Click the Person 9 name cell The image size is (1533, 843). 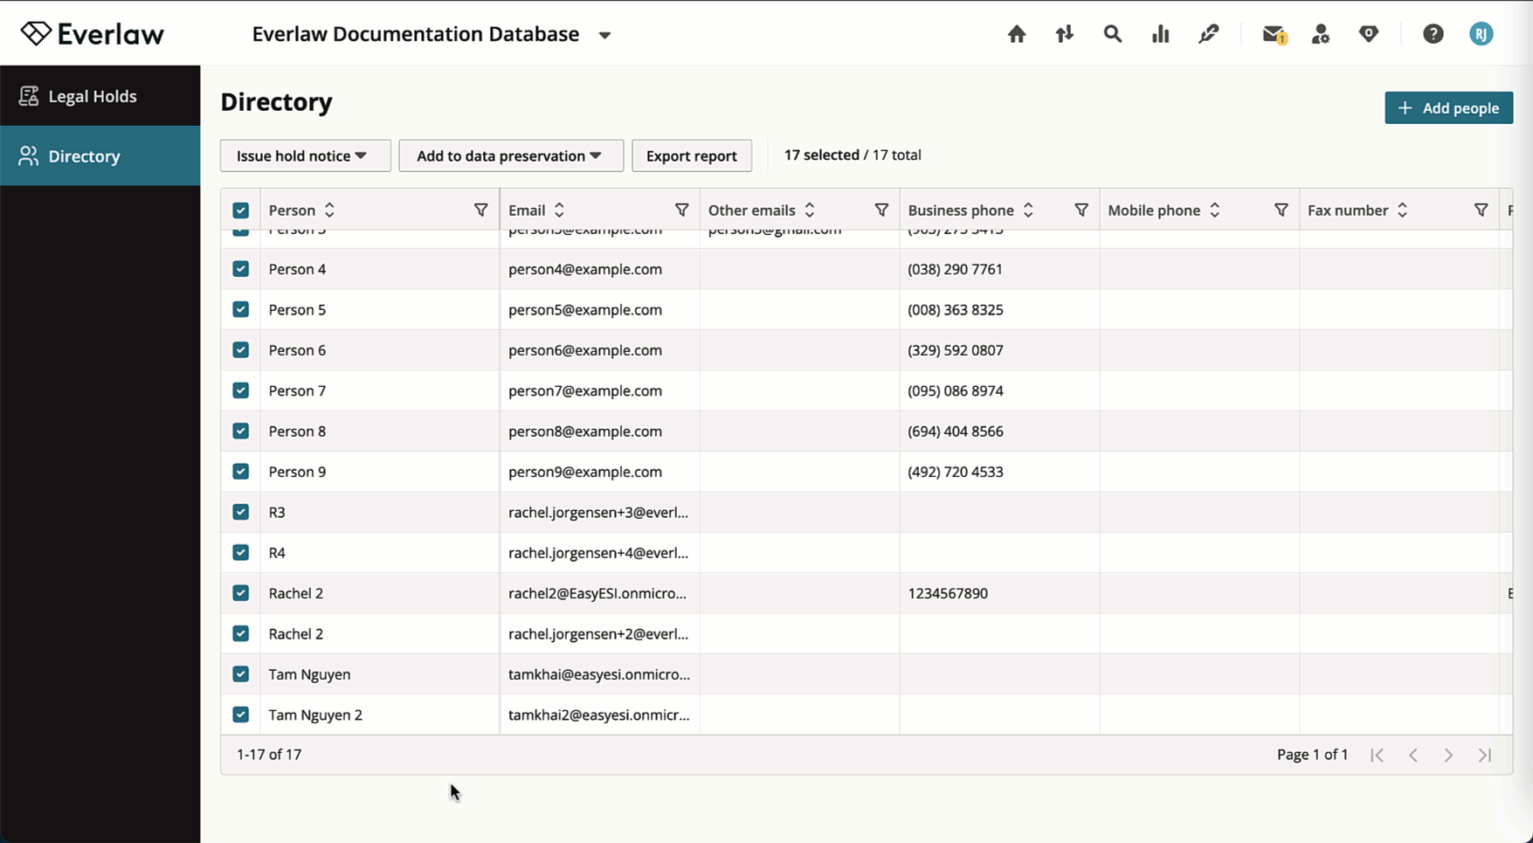(380, 472)
